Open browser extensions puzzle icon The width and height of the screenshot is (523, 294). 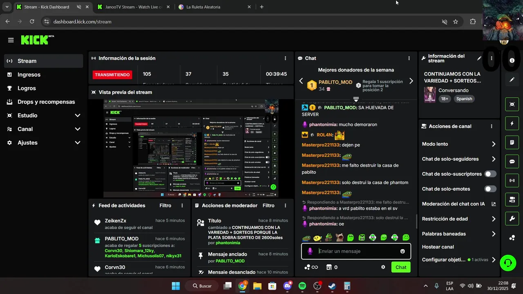pyautogui.click(x=473, y=22)
